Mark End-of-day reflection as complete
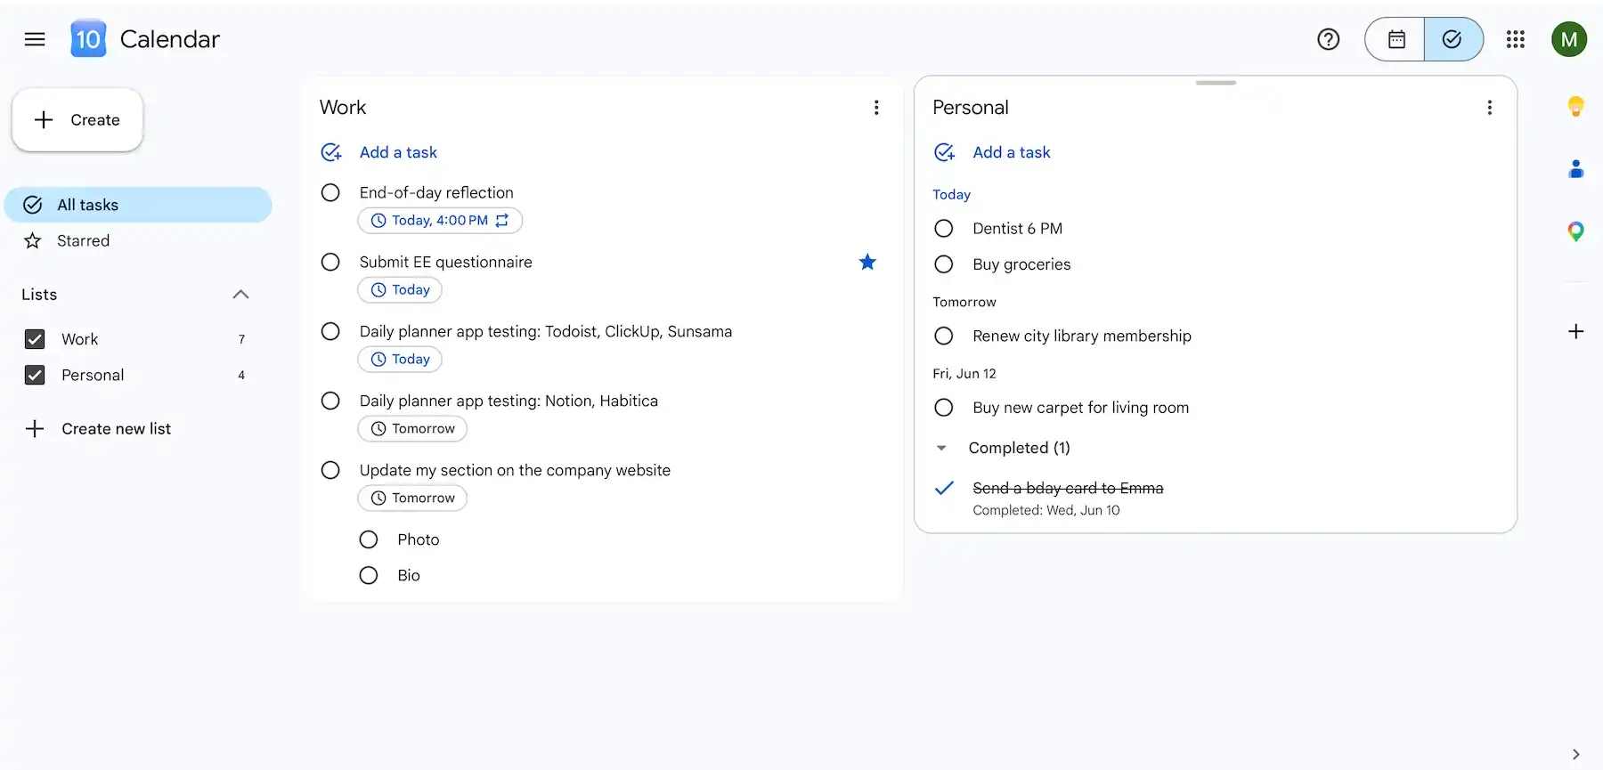This screenshot has height=770, width=1603. [x=330, y=192]
